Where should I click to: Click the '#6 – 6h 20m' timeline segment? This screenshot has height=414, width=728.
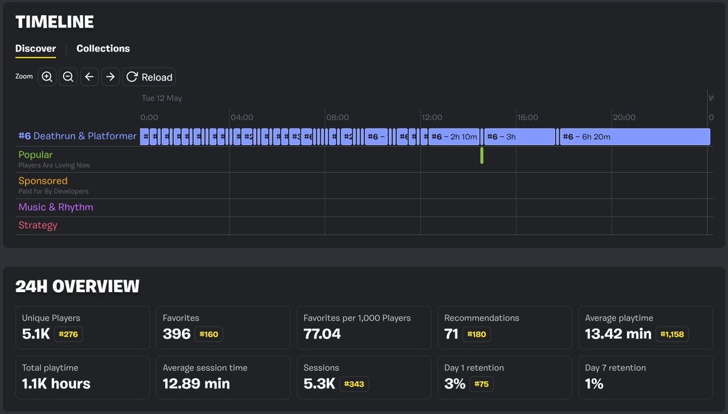[x=635, y=136]
